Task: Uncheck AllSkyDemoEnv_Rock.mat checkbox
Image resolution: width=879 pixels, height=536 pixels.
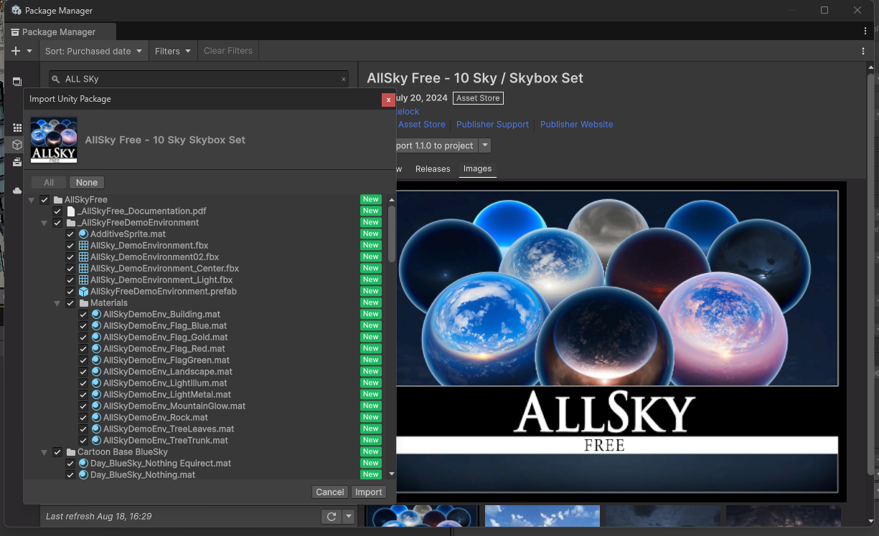Action: 83,418
